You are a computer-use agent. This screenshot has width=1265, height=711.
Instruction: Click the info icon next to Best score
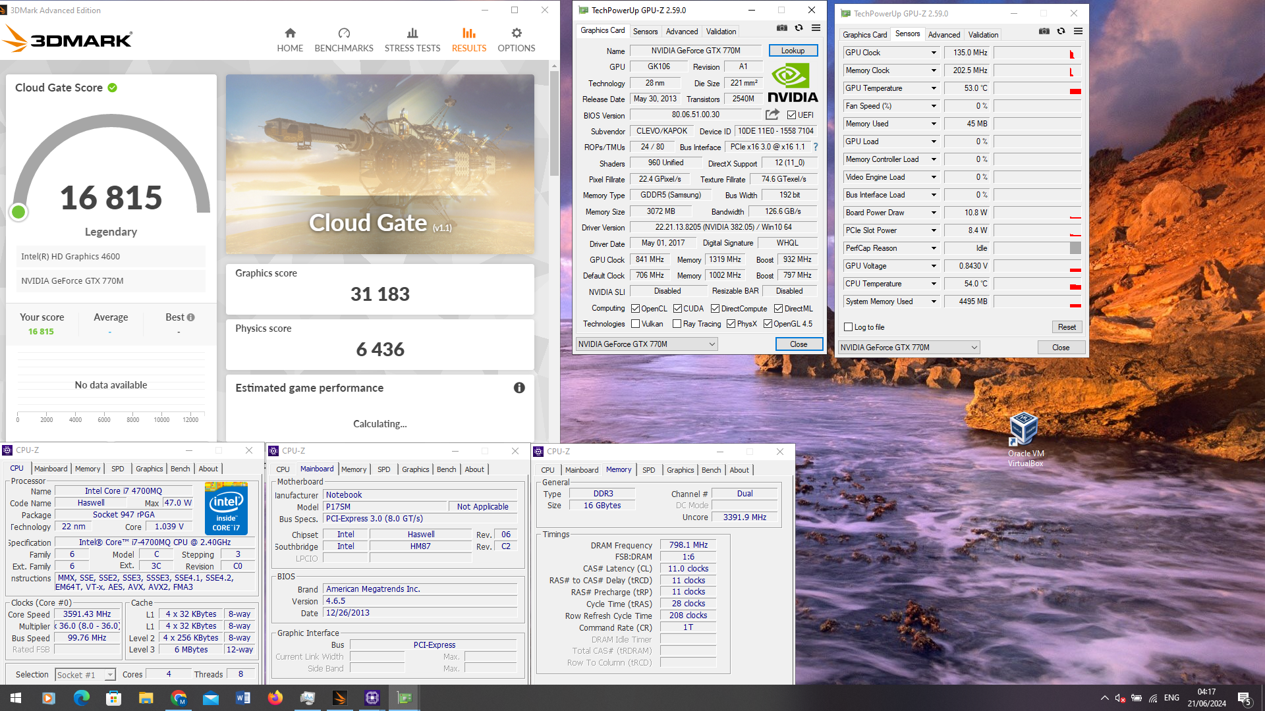[x=191, y=317]
